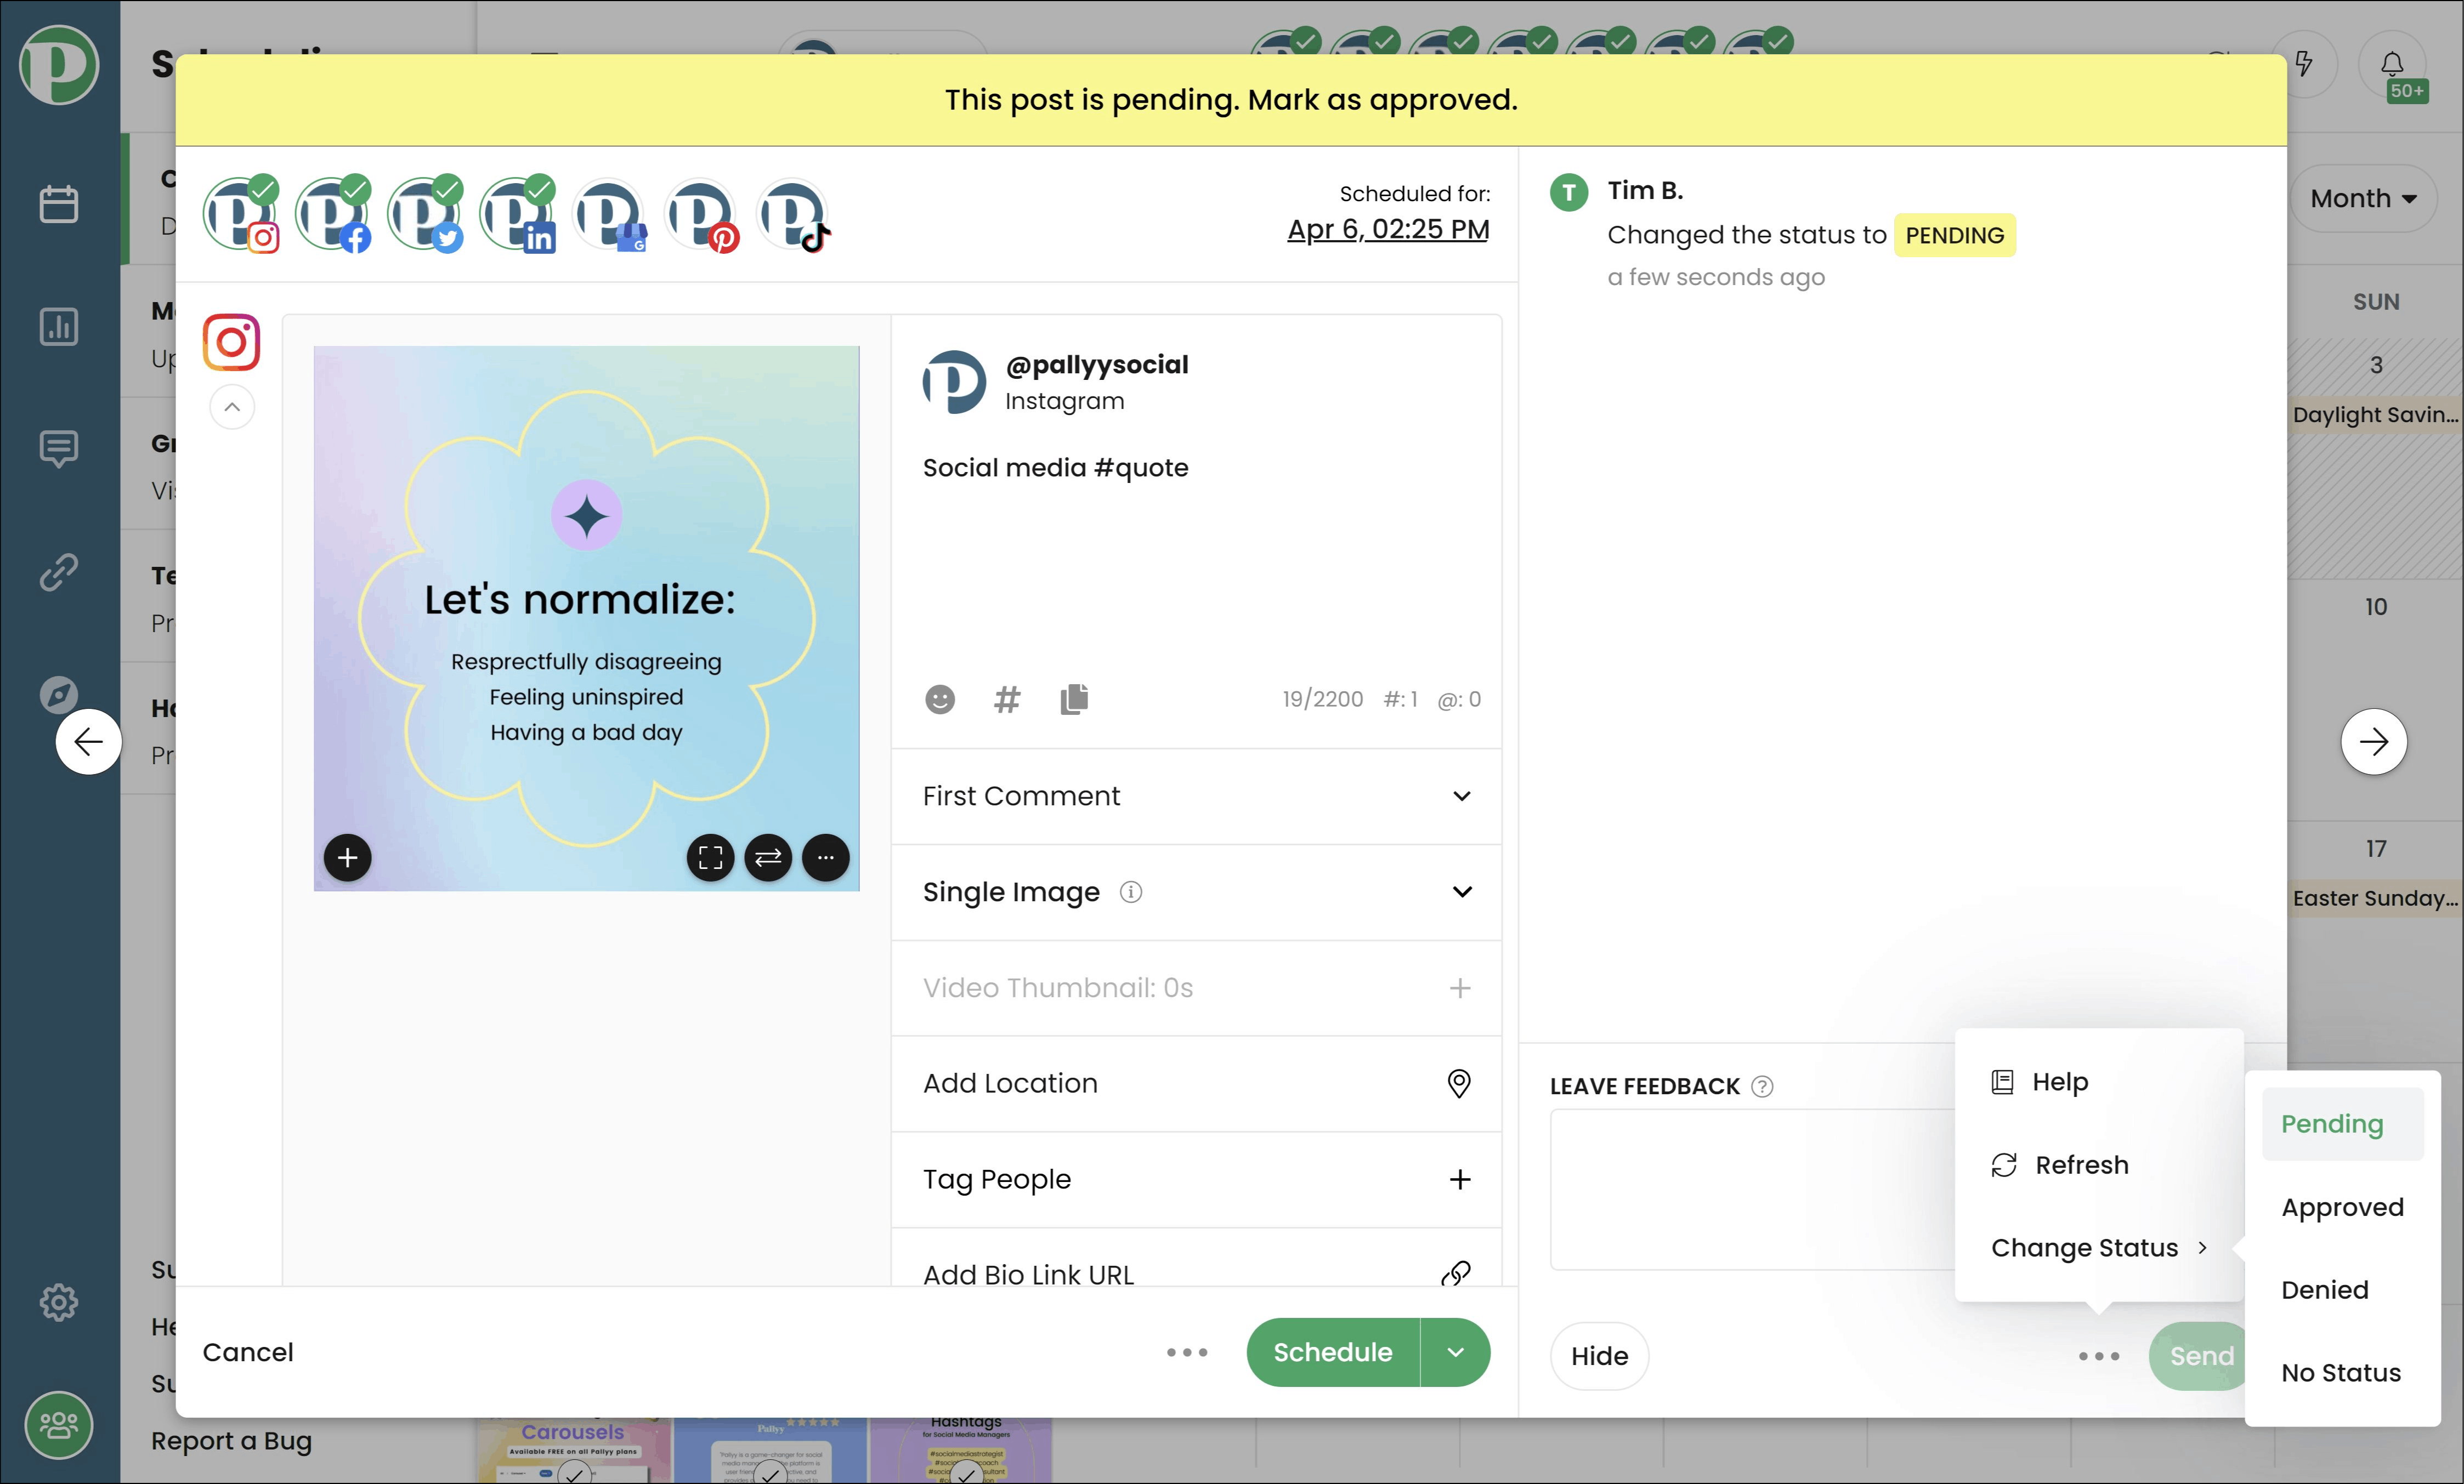Click the copy content icon
This screenshot has height=1484, width=2464.
(1072, 699)
